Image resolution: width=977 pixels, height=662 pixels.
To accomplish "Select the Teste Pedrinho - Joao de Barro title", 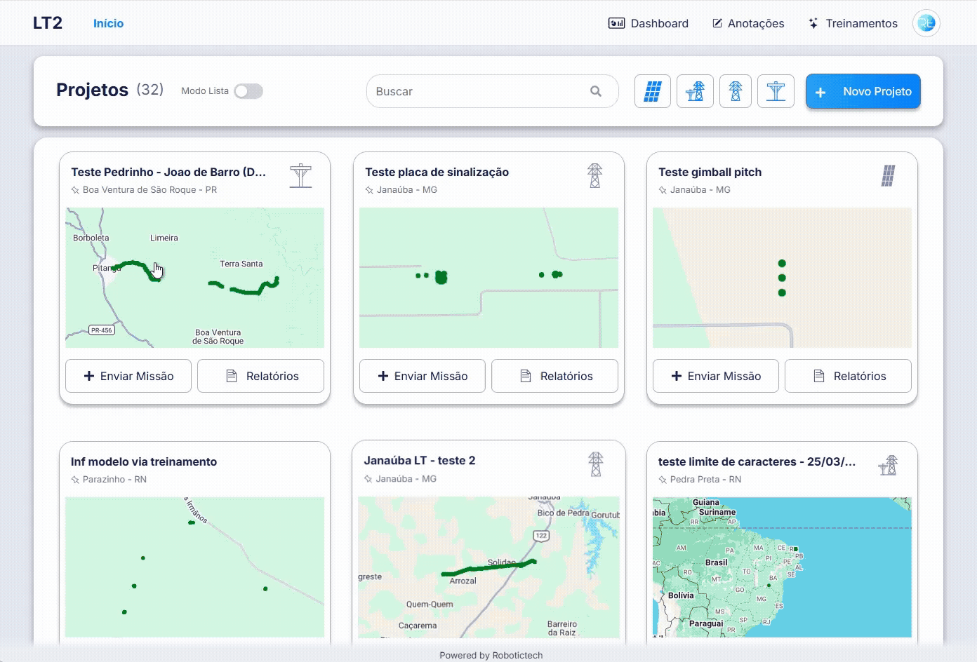I will pyautogui.click(x=168, y=172).
